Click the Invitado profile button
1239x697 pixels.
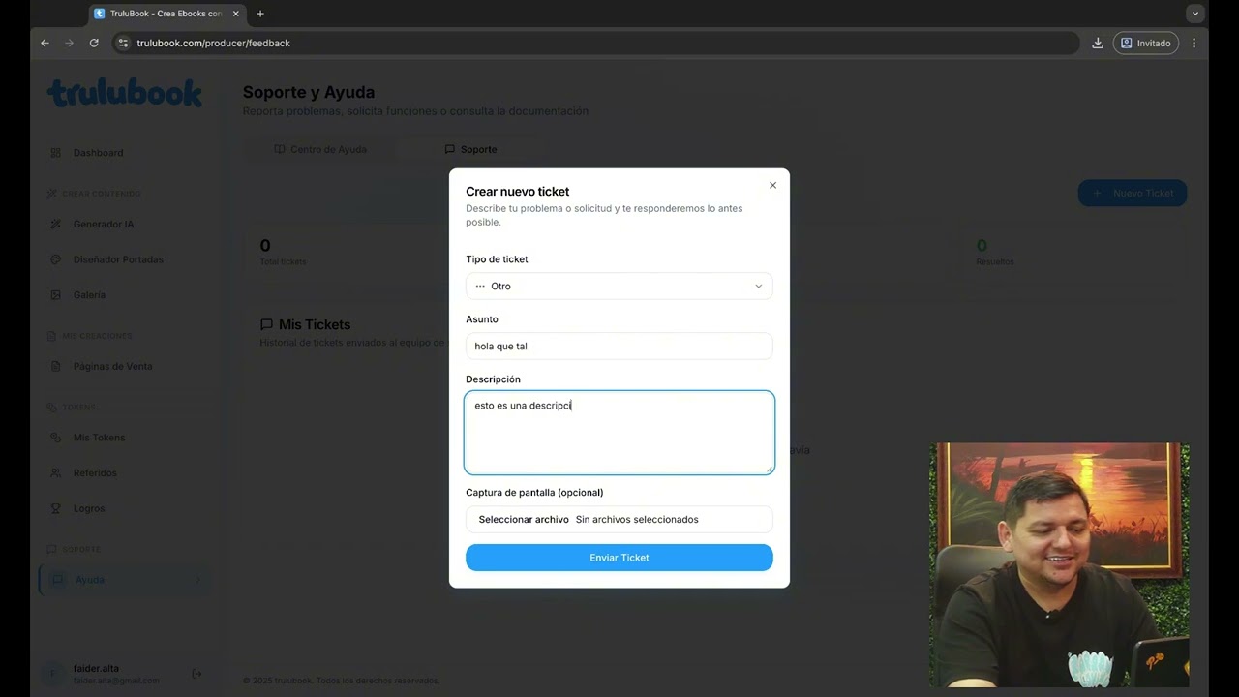coord(1146,43)
